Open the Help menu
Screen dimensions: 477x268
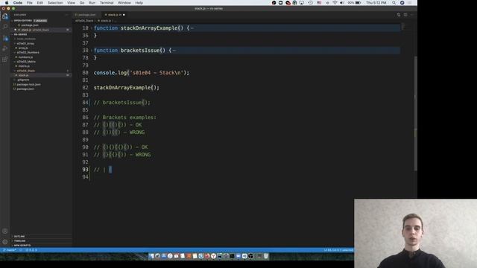(x=139, y=3)
